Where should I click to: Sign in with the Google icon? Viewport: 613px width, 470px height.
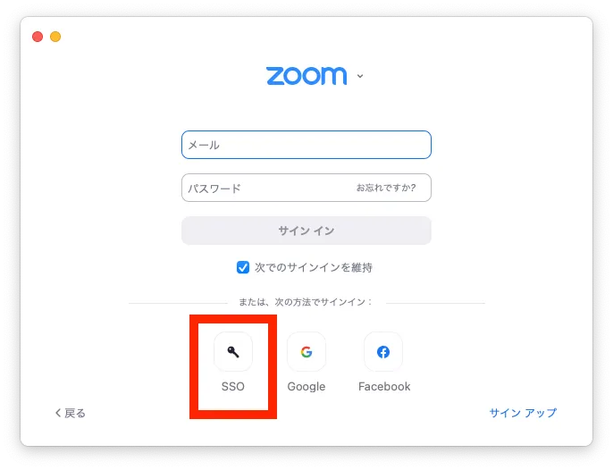[x=306, y=351]
